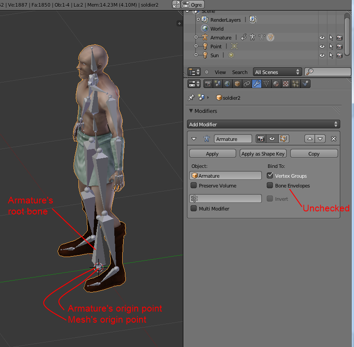Hide Armature in viewport via eye icon
This screenshot has height=347, width=354.
tap(322, 38)
